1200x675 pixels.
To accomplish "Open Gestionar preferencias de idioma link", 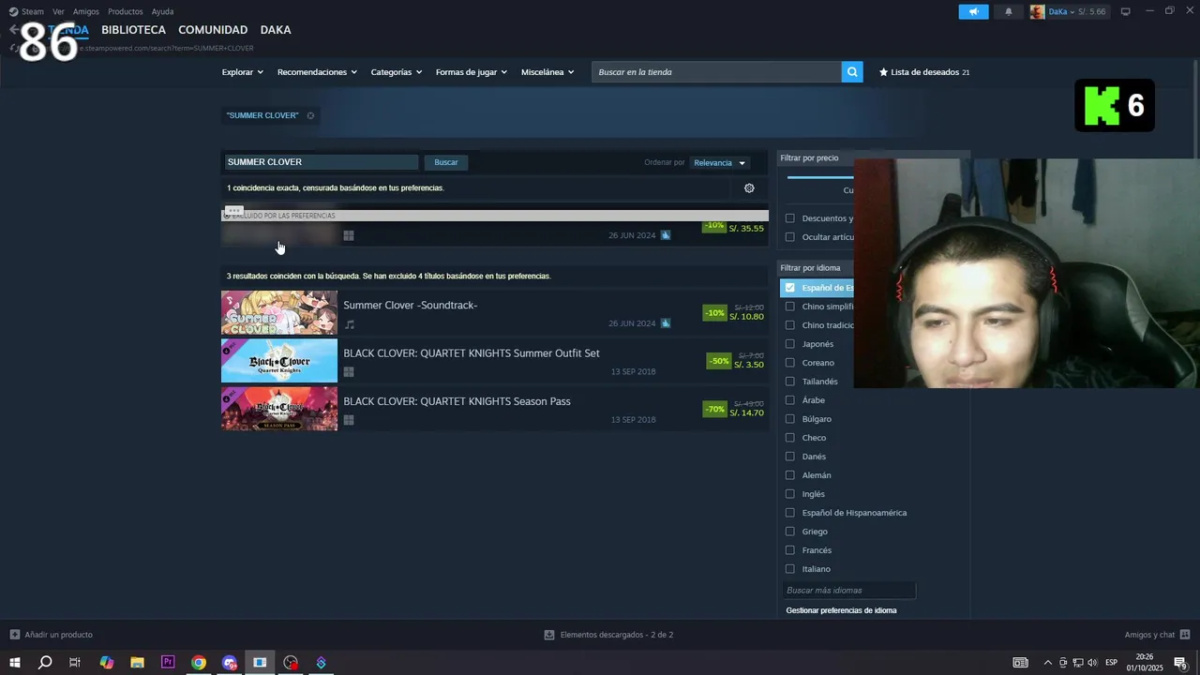I will tap(841, 610).
